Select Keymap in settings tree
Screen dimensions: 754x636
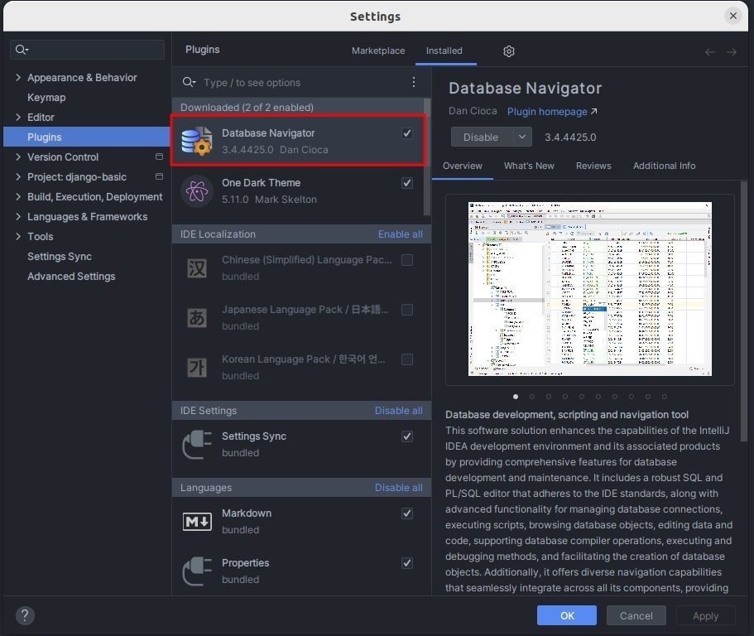tap(46, 97)
